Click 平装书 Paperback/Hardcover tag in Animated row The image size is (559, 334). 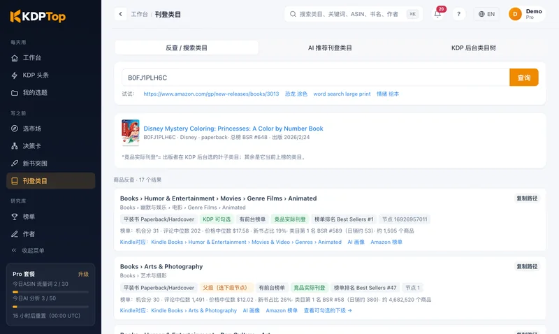159,219
